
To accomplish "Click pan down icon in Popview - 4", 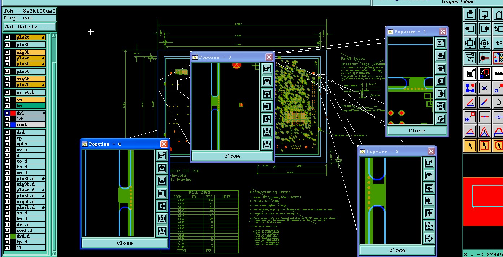I will click(162, 181).
